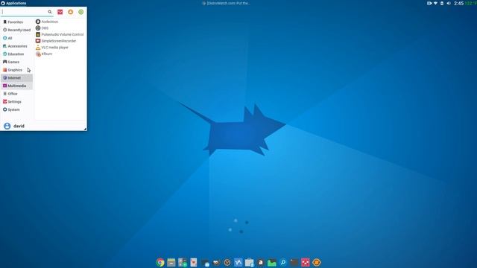Open the red dice dock icon

(306, 262)
